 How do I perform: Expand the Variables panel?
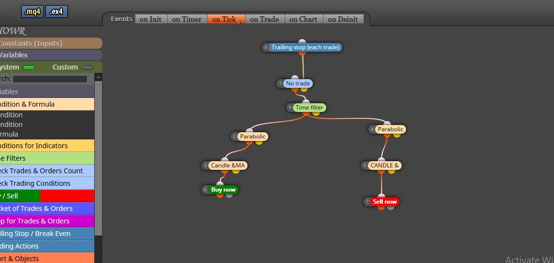(x=51, y=55)
